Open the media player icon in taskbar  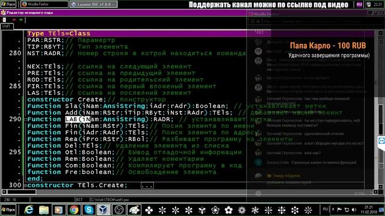click(x=58, y=210)
